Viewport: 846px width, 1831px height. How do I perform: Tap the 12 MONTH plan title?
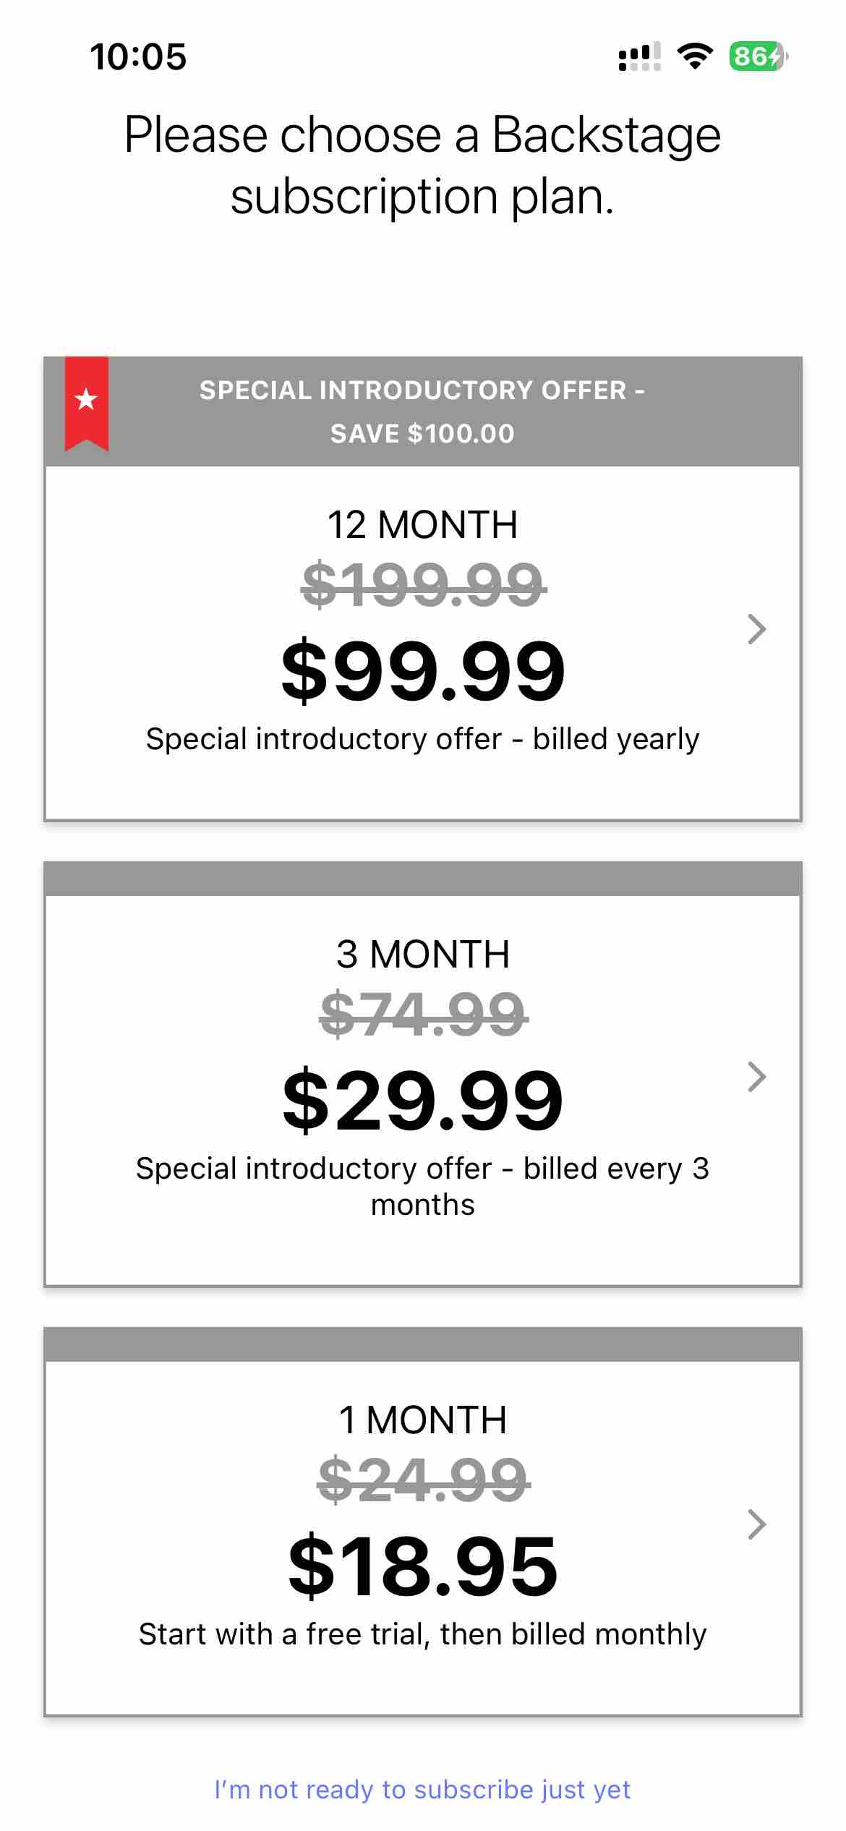(422, 525)
